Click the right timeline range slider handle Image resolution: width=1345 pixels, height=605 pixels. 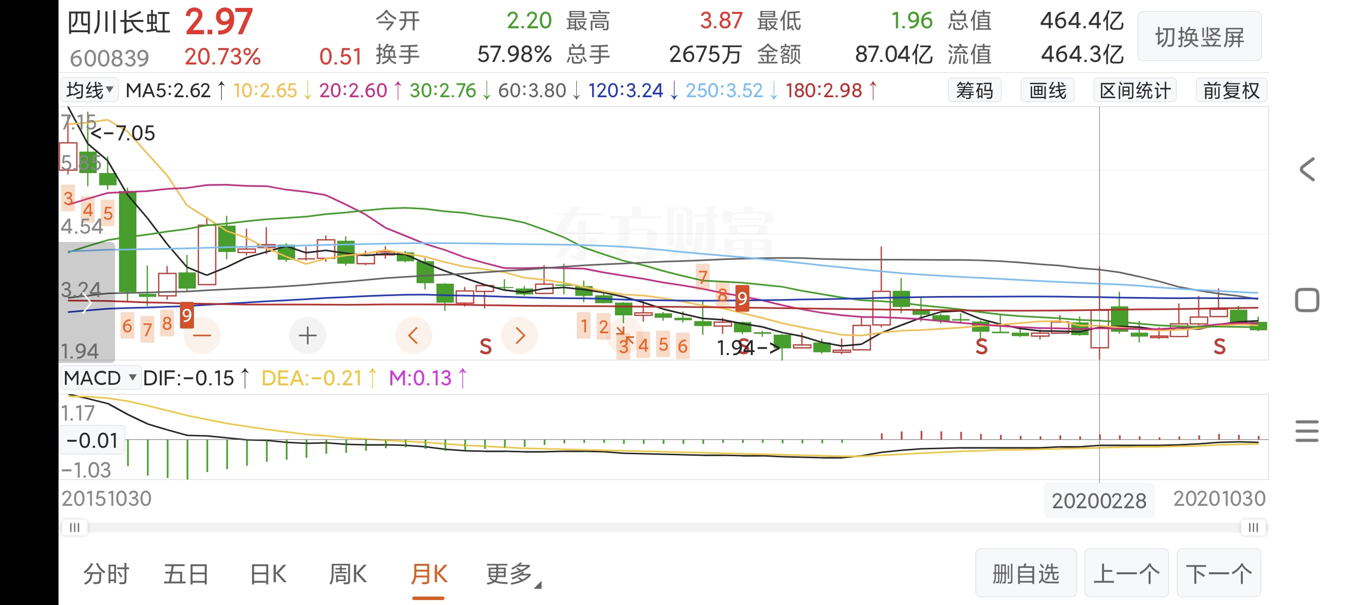[1253, 527]
